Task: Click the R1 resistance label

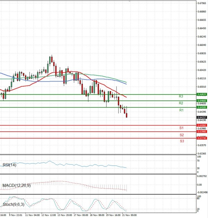Action: (x=181, y=110)
